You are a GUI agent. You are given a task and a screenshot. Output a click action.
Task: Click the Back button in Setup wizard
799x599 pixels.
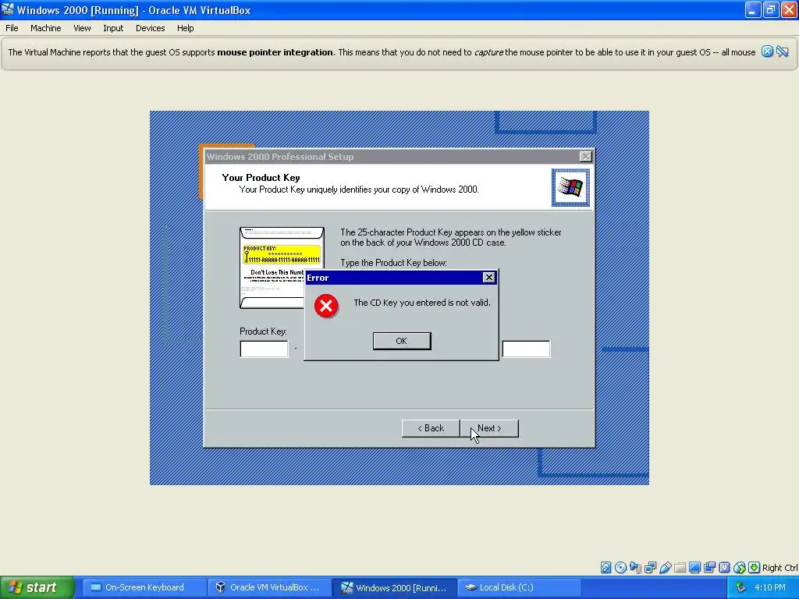pos(431,428)
